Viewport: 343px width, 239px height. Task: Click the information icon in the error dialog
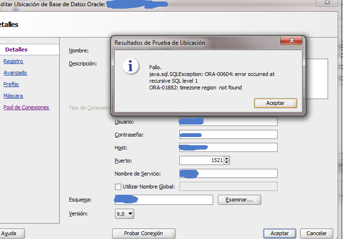131,65
